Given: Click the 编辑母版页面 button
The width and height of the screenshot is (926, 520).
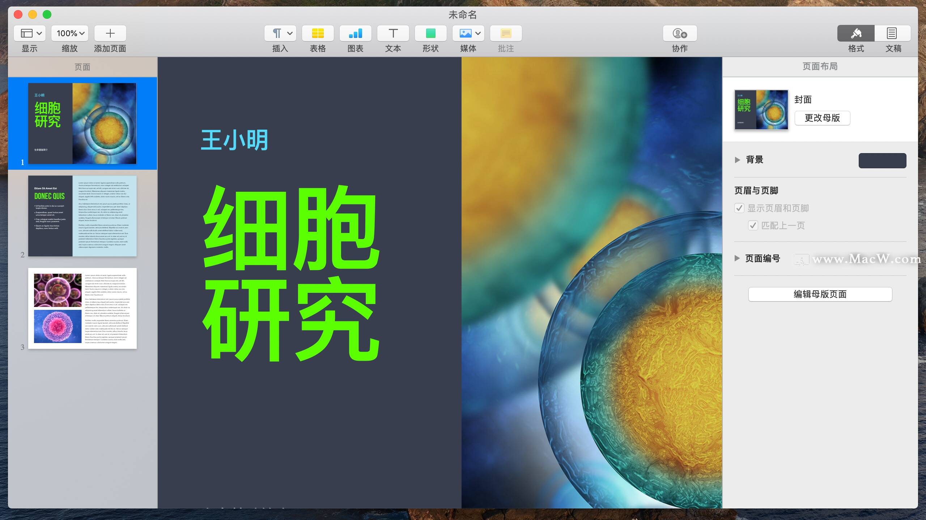Looking at the screenshot, I should (x=820, y=294).
